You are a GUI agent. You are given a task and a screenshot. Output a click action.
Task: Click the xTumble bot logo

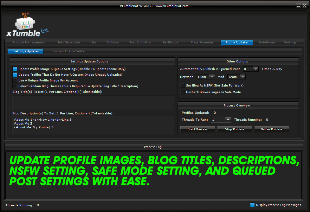(x=27, y=24)
